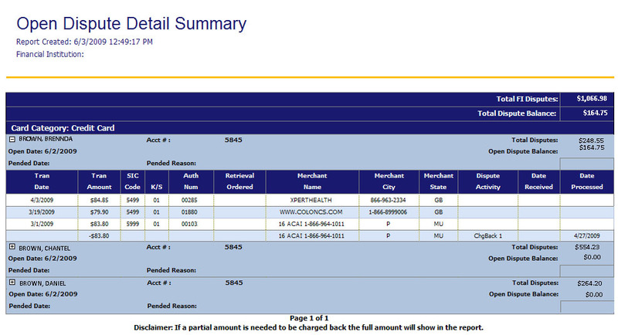Click the Total FI Disputes $1,066.98 value
618x335 pixels.
tap(592, 99)
